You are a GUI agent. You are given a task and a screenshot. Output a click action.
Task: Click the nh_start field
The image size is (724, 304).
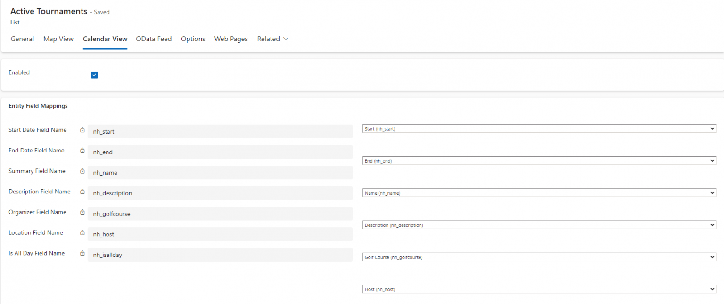click(220, 131)
